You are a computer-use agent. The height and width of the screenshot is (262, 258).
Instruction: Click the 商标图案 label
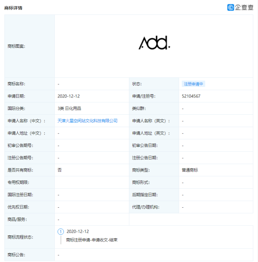17,46
